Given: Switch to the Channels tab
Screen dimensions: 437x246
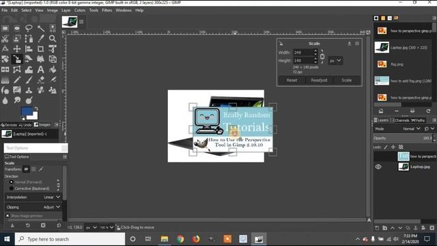Looking at the screenshot, I should [x=399, y=120].
